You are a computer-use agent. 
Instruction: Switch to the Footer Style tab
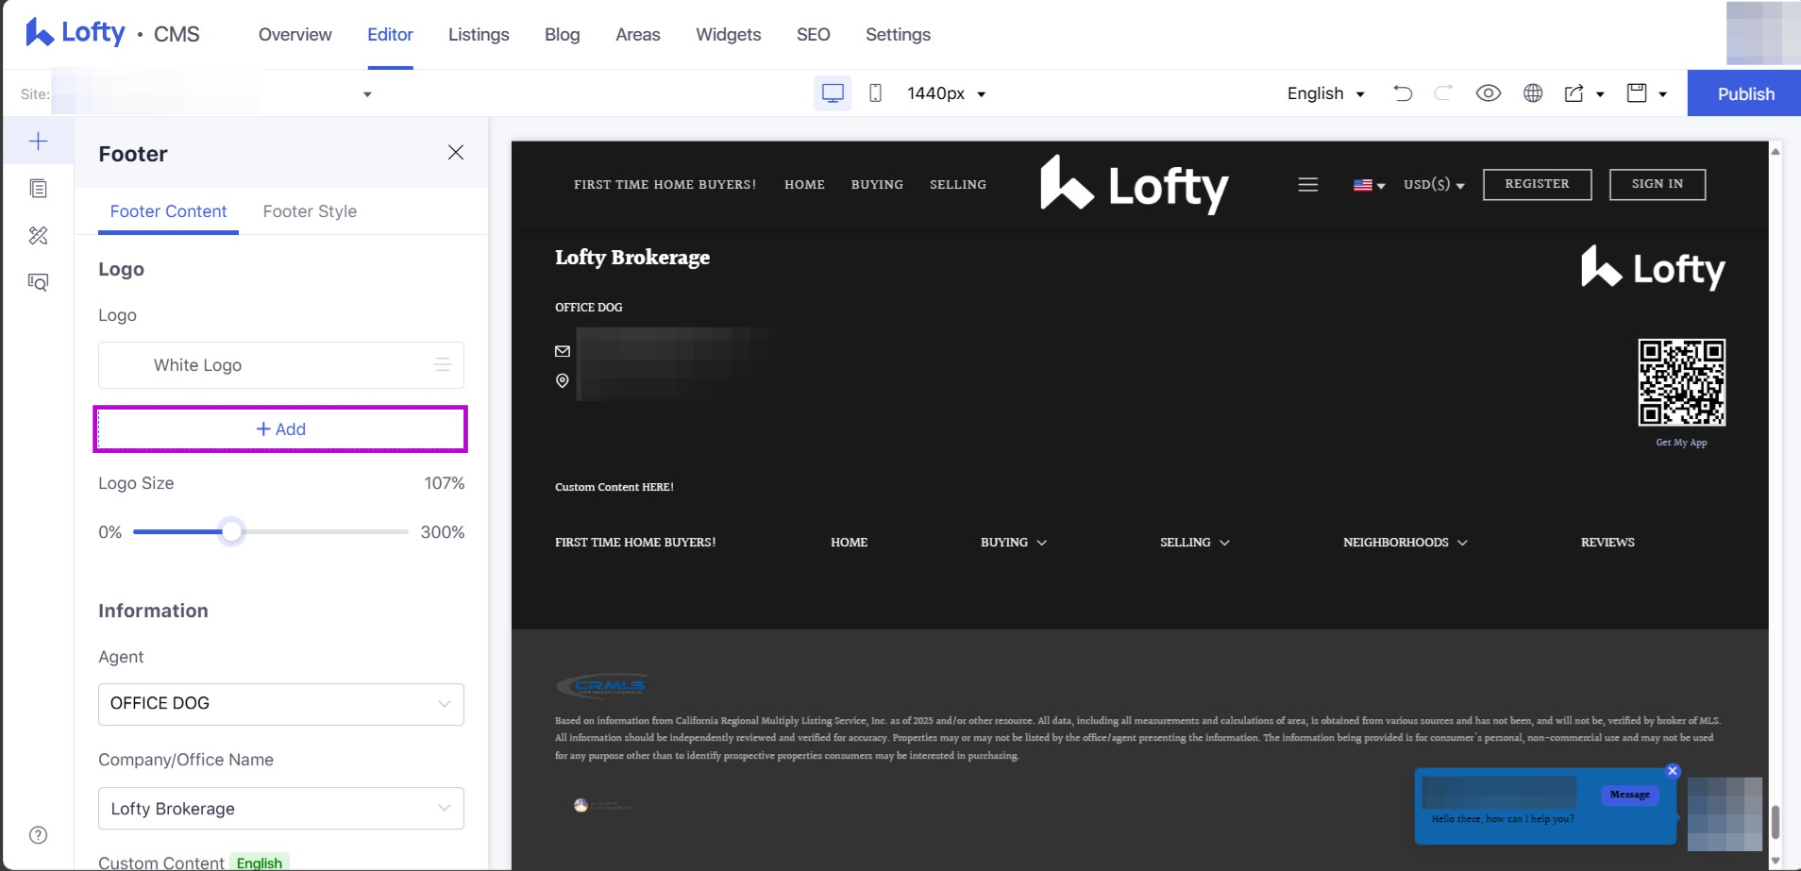310,211
